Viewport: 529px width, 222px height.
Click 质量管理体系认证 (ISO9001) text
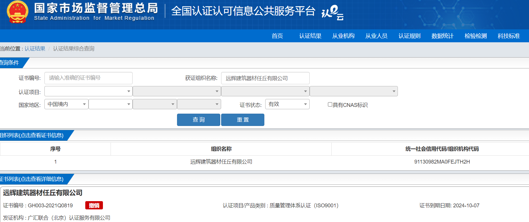(304, 206)
